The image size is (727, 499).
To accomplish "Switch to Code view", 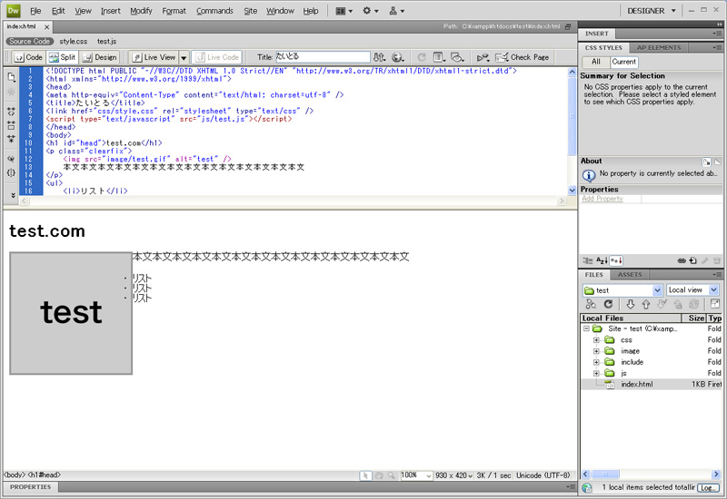I will pos(29,57).
